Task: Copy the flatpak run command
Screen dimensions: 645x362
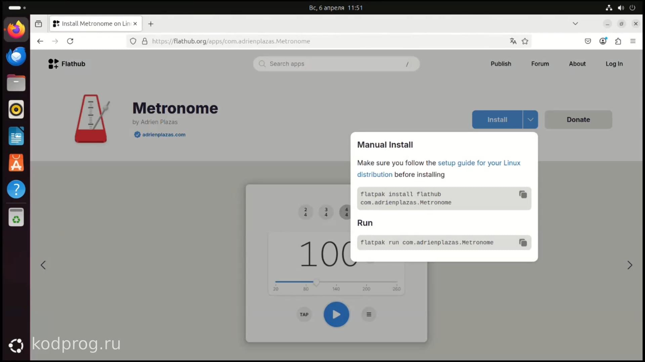Action: click(523, 242)
